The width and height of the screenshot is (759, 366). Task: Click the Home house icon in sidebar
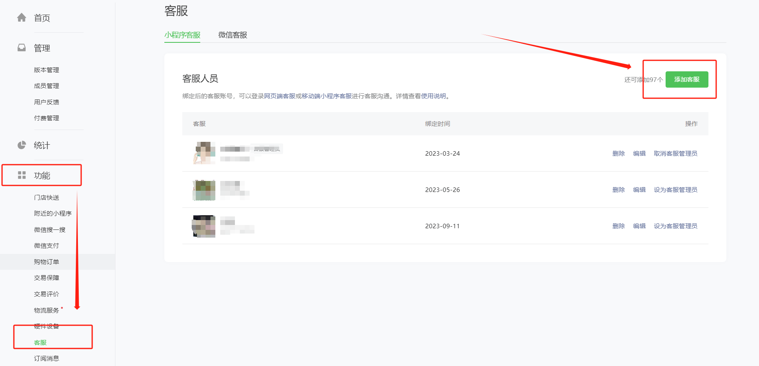click(22, 18)
